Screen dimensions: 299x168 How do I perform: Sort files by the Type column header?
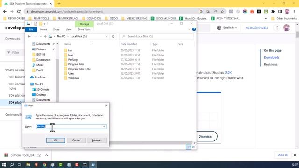coord(155,44)
